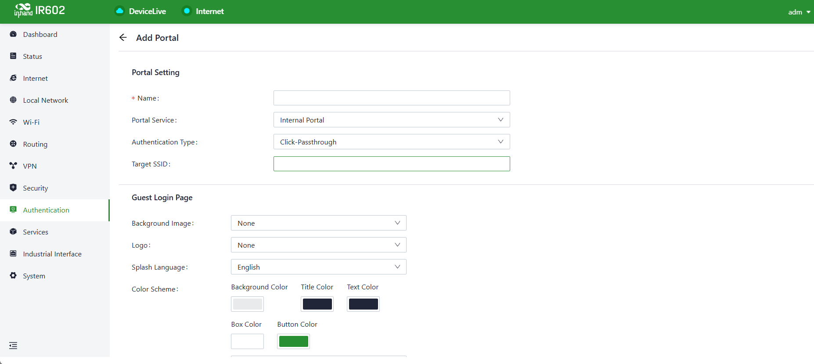Click the Internet sidebar browser icon
Viewport: 814px width, 364px height.
13,78
